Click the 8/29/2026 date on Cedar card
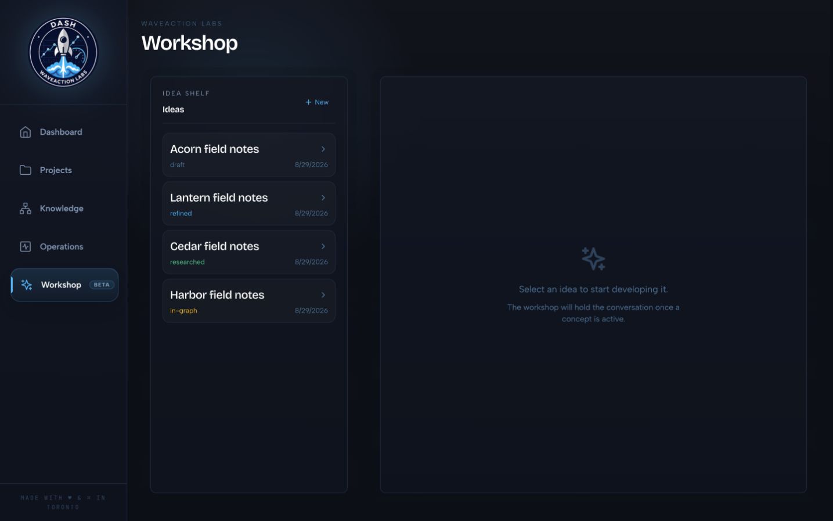The width and height of the screenshot is (833, 521). pos(311,262)
